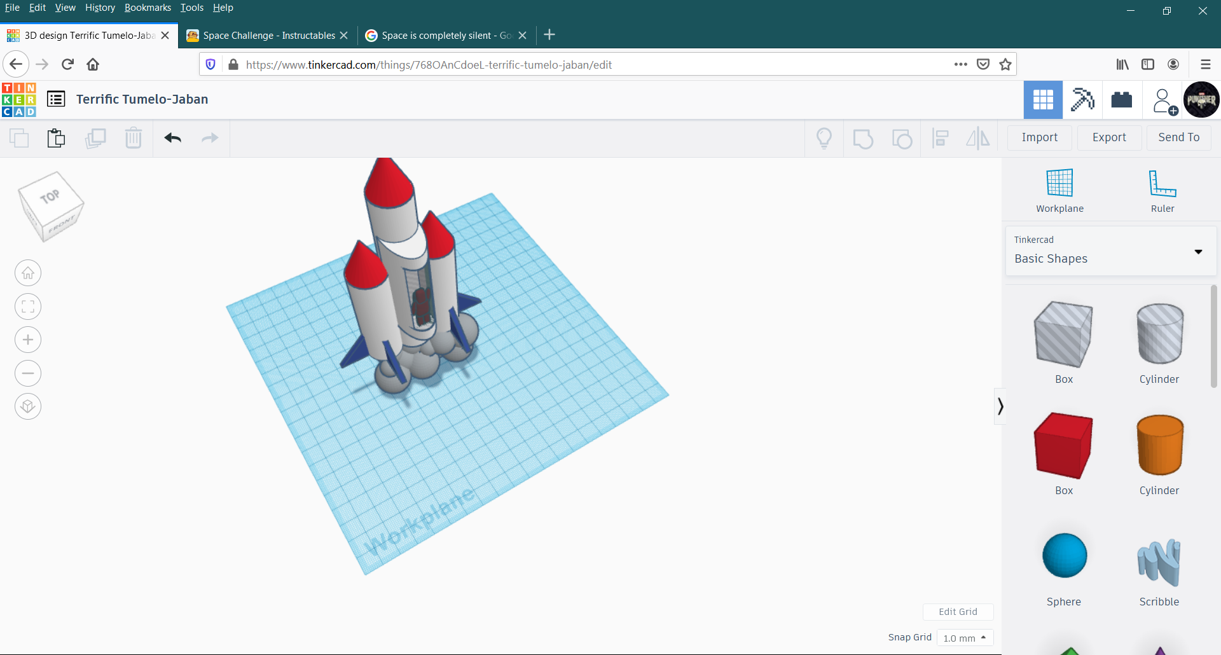Screen dimensions: 1221x655
Task: Select the Ungroup icon
Action: [902, 138]
